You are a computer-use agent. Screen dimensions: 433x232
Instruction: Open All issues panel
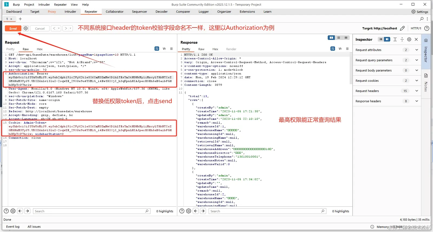coord(34,227)
